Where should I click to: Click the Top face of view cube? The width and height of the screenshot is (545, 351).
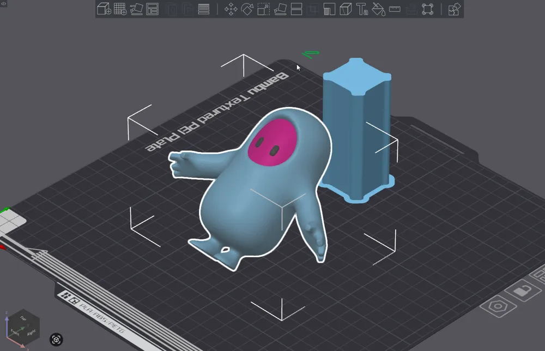pos(23,318)
